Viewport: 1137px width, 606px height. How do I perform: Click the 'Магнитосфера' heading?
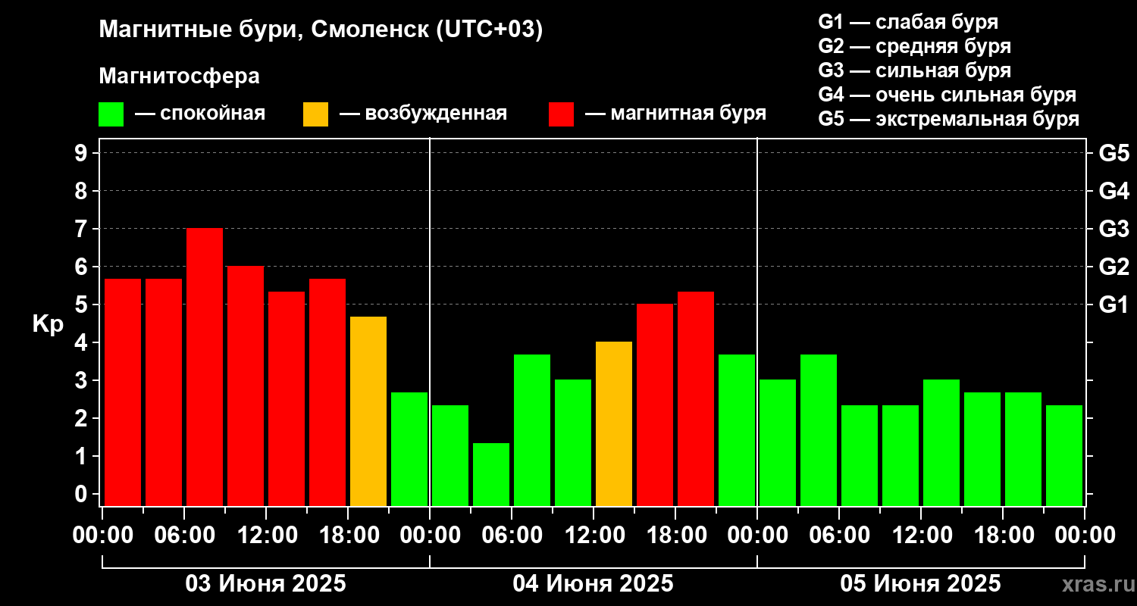(x=180, y=77)
